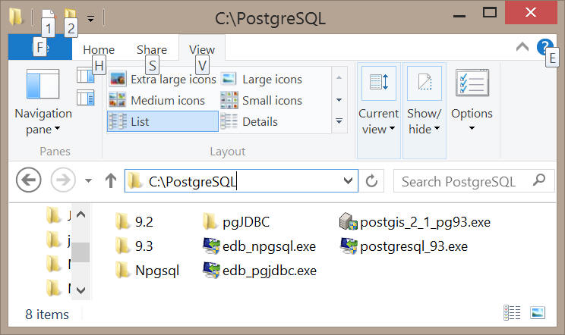The width and height of the screenshot is (565, 335).
Task: Open address bar history dropdown
Action: [x=348, y=181]
